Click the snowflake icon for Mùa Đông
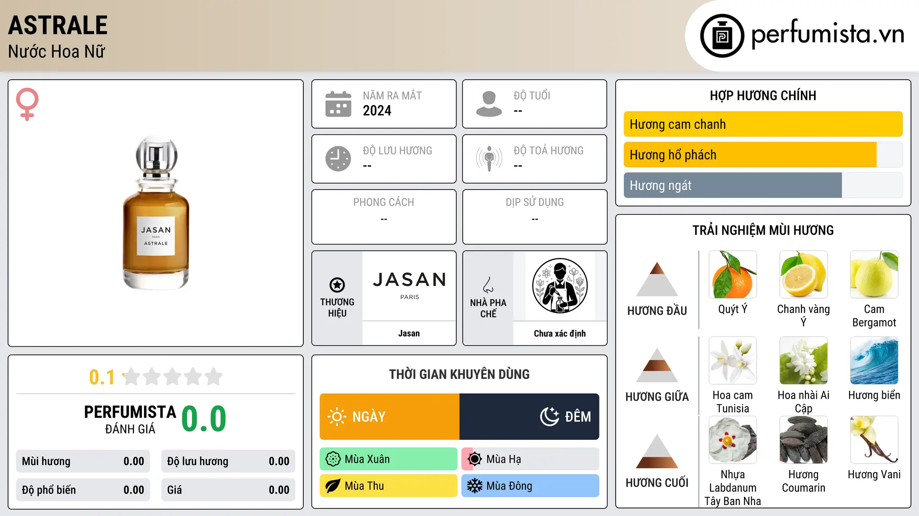The image size is (919, 516). [475, 486]
